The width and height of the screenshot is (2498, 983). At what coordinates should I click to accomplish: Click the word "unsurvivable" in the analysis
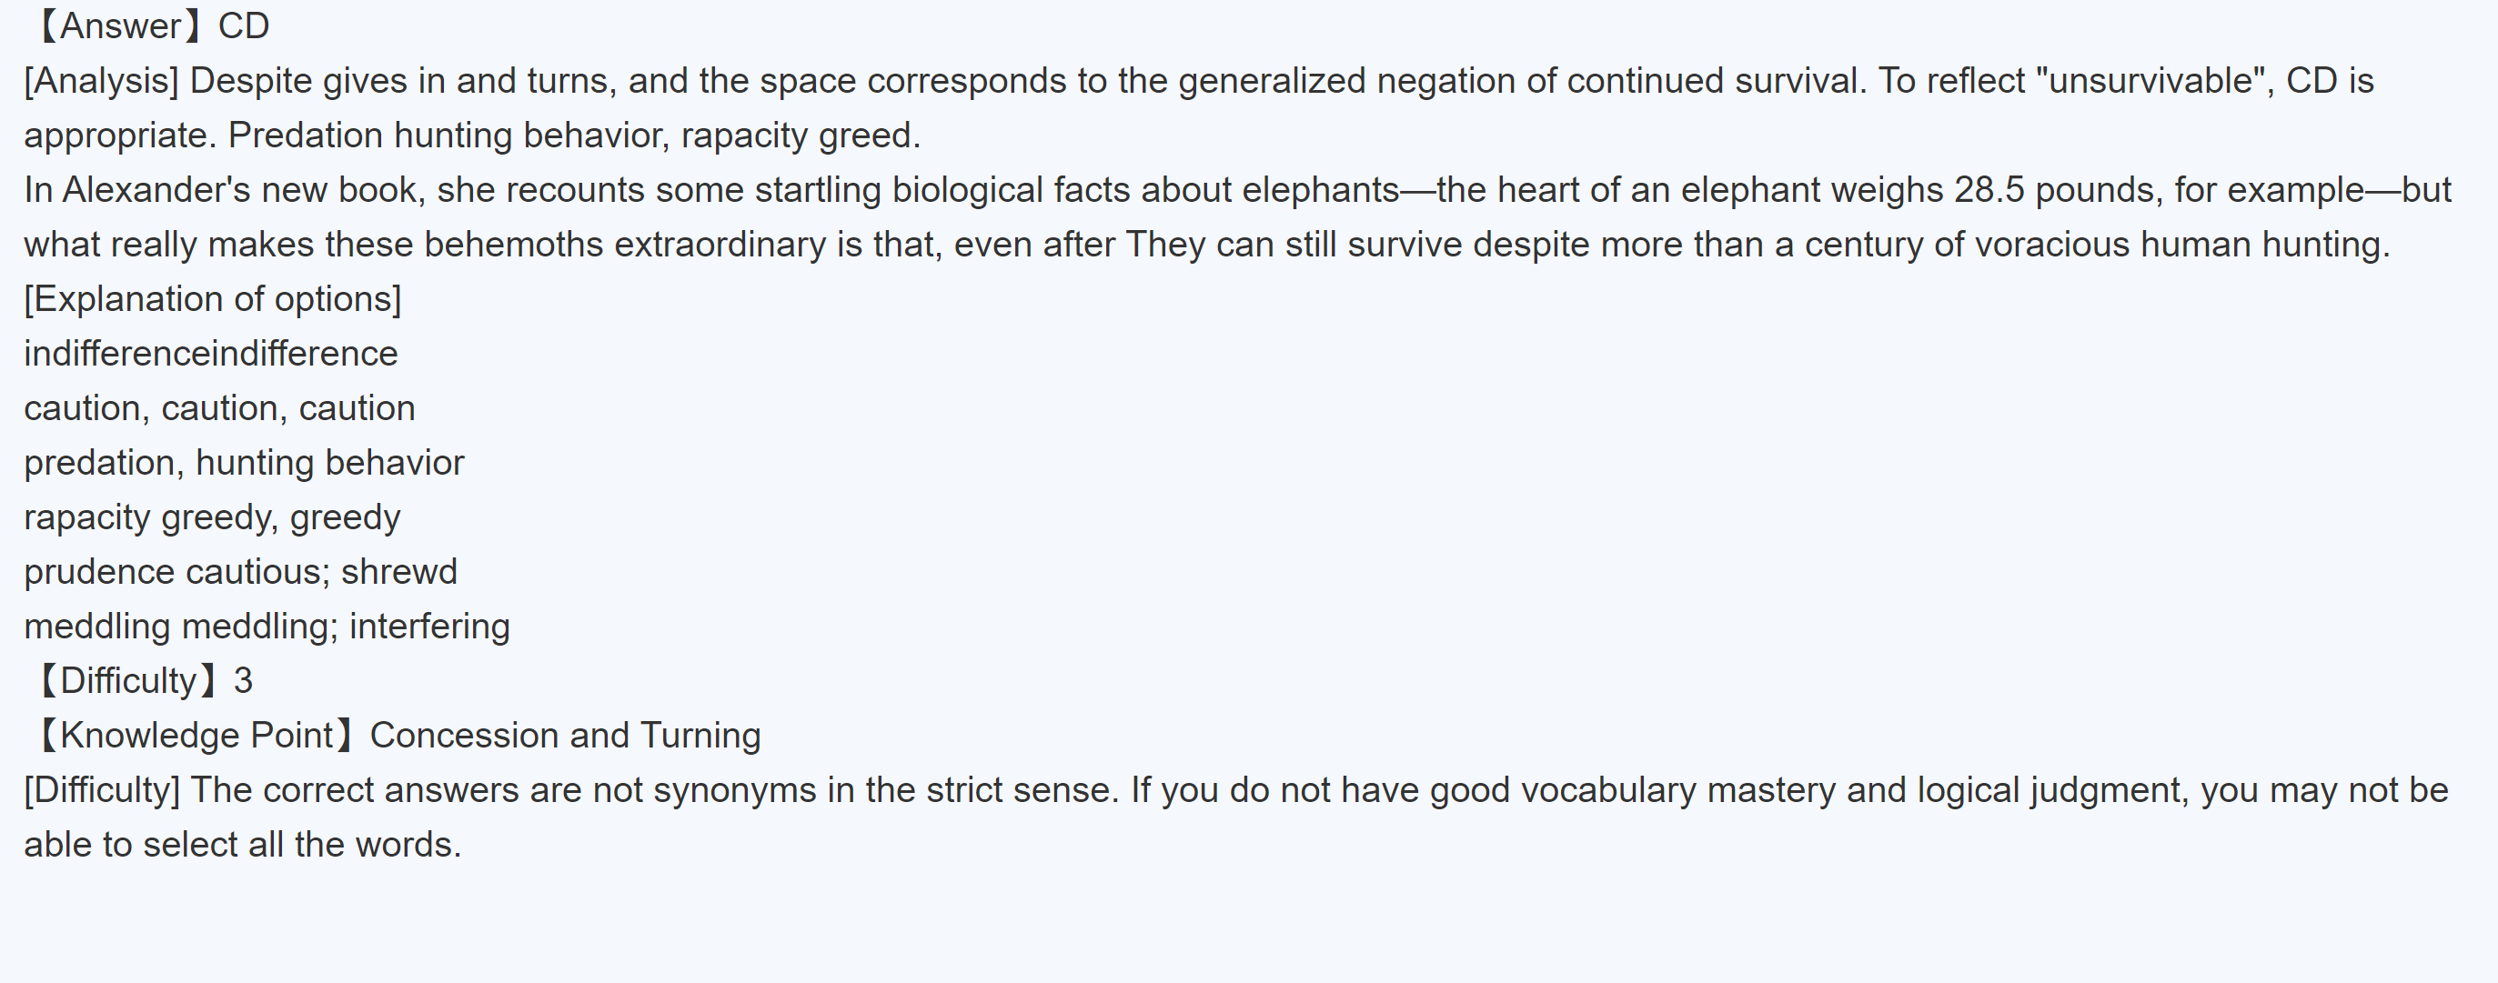[x=2150, y=80]
